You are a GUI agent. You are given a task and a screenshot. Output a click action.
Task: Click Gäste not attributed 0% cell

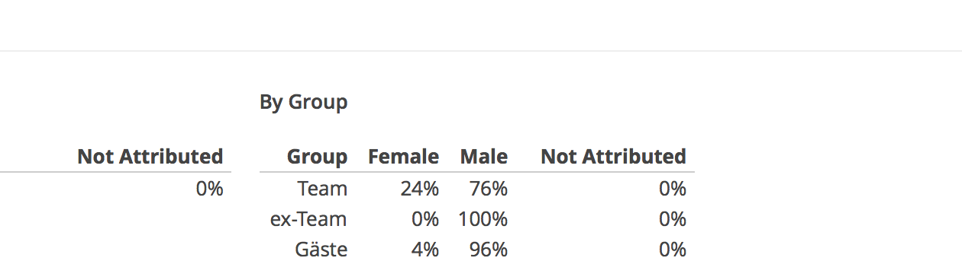[673, 250]
